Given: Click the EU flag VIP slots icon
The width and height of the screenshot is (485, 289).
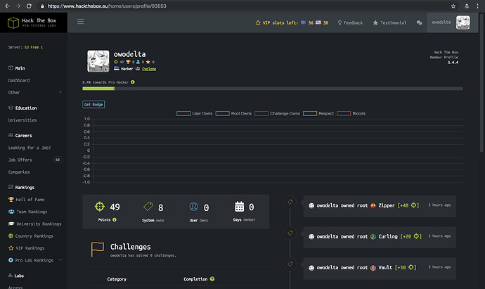Looking at the screenshot, I should coord(304,23).
